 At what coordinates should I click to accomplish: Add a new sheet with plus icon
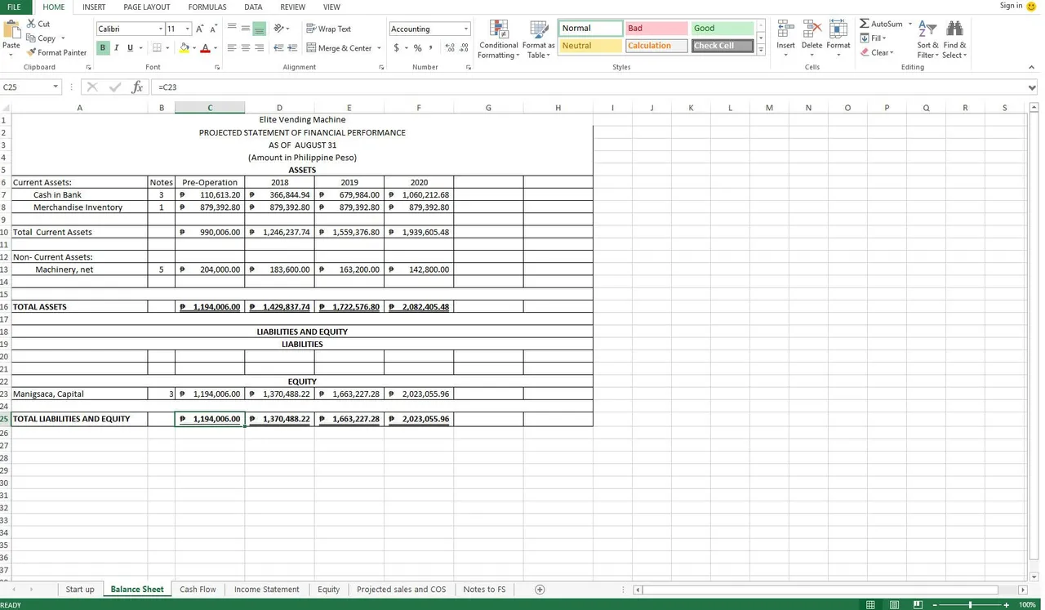[x=540, y=590]
